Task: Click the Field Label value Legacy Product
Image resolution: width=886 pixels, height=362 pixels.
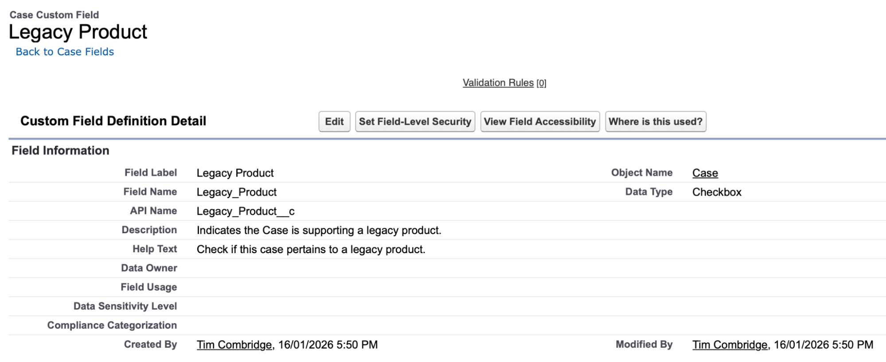Action: tap(235, 173)
